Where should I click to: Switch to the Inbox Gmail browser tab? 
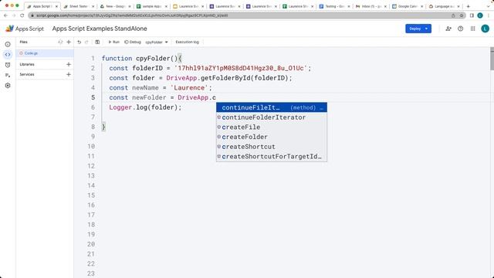(370, 6)
